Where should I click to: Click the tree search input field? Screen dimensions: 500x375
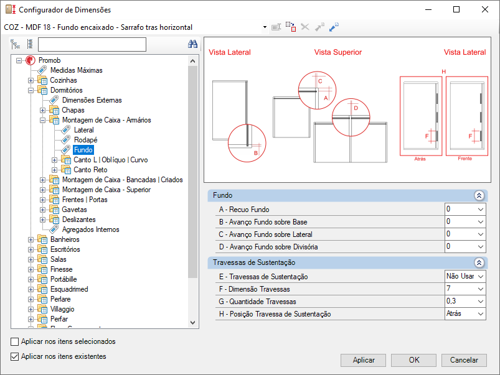tap(92, 44)
